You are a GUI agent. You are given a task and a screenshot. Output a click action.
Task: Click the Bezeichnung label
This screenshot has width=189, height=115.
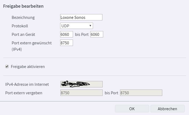(x=23, y=18)
